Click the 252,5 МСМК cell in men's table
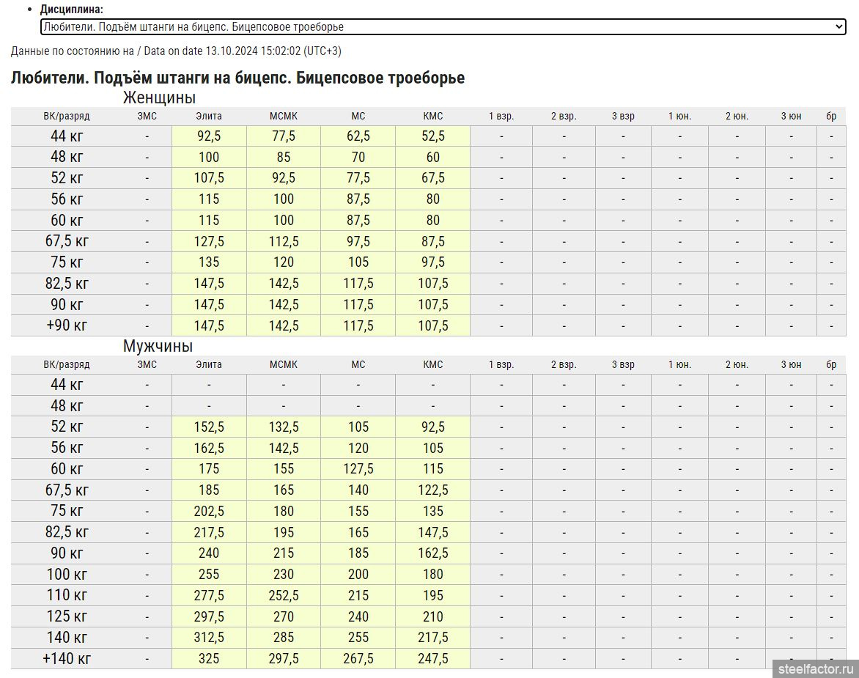 click(x=284, y=595)
